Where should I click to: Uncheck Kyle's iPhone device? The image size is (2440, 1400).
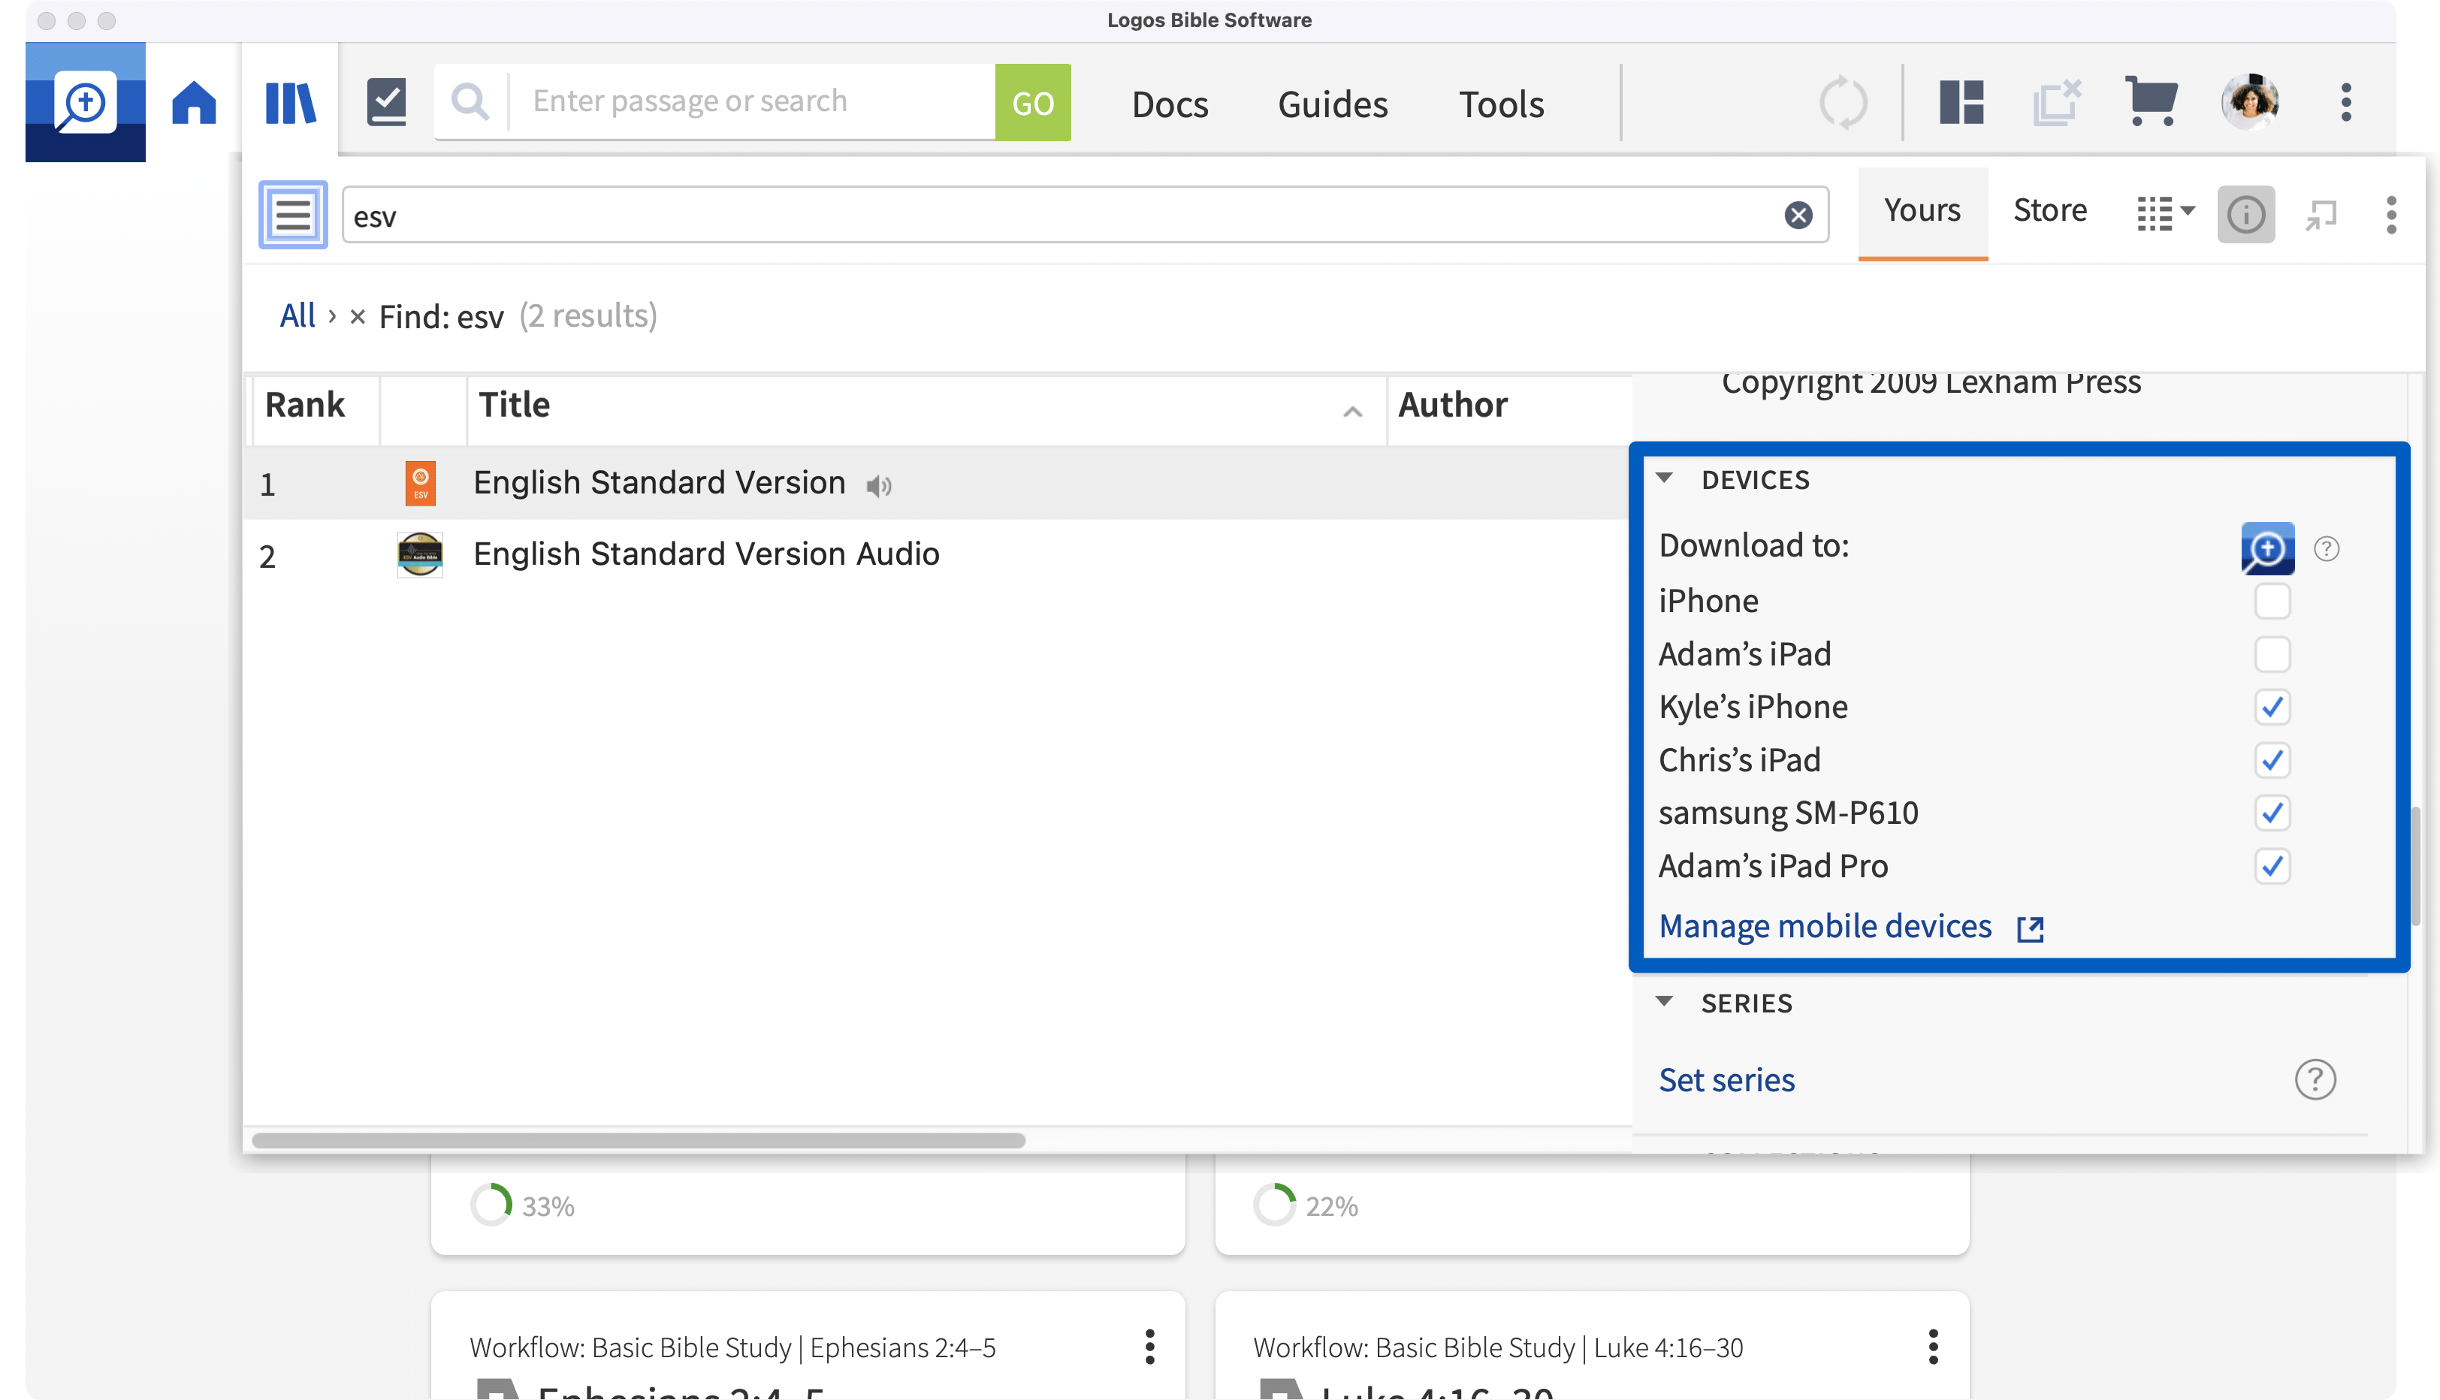(2272, 708)
